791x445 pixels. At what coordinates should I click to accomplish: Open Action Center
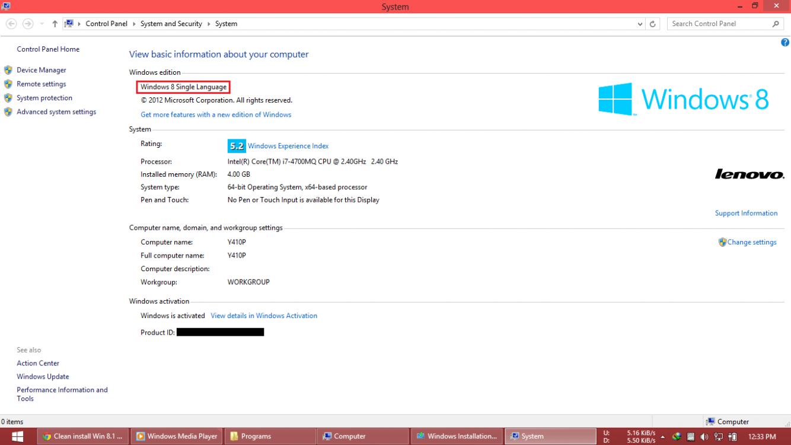[x=38, y=363]
